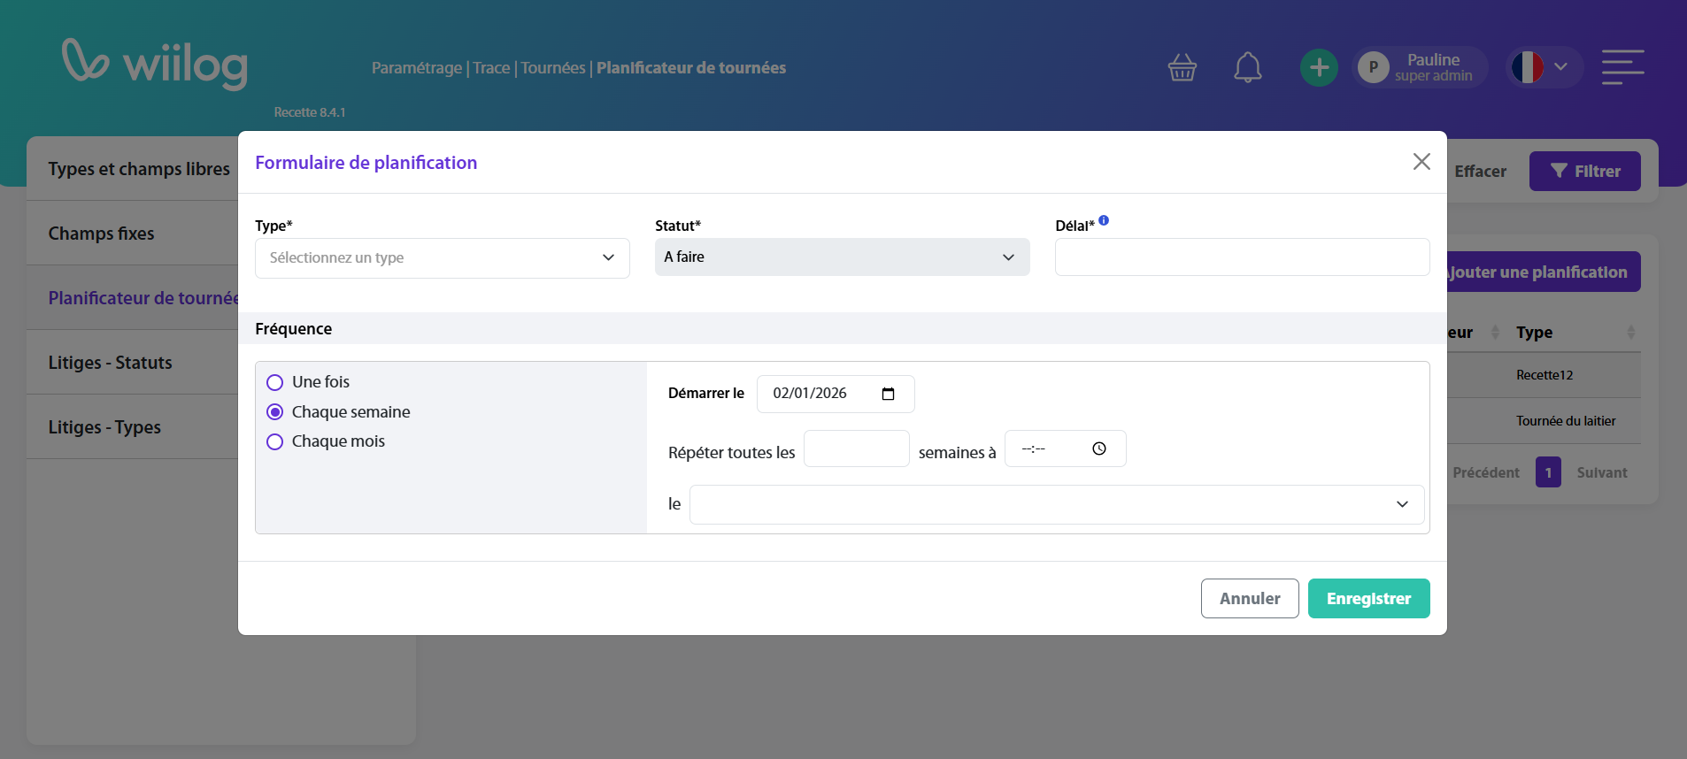
Task: Select the Une fois radio option
Action: [275, 382]
